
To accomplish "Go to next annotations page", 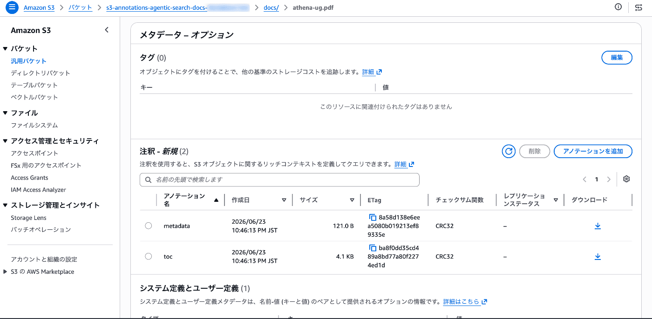I will click(609, 179).
